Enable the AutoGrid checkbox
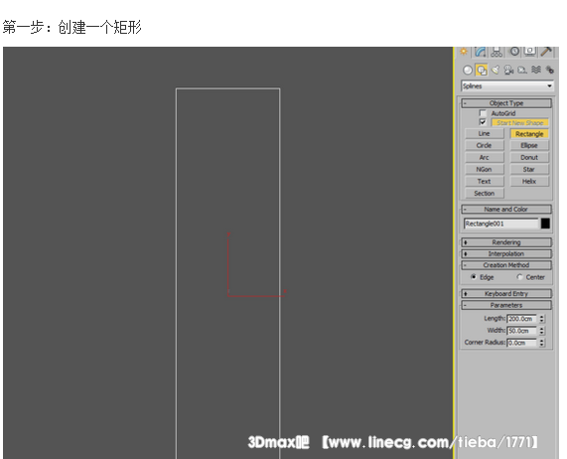This screenshot has width=567, height=459. (483, 113)
